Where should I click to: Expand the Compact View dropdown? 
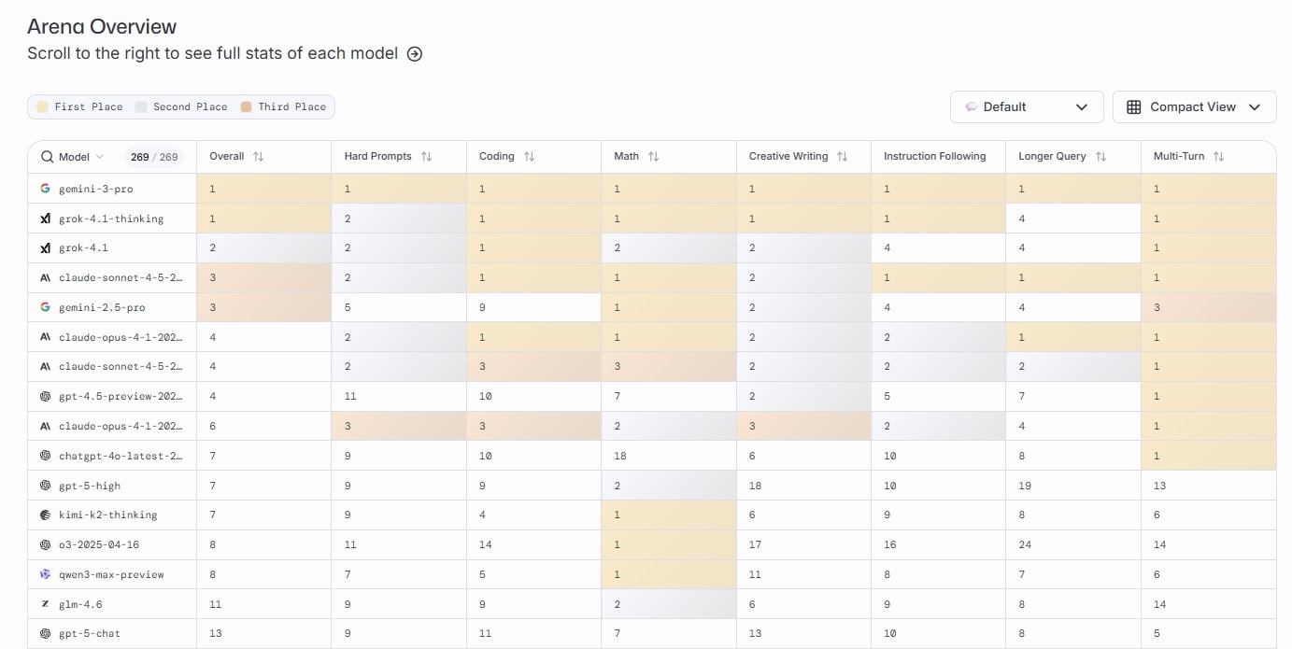point(1255,107)
